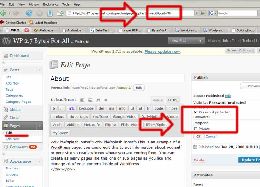The width and height of the screenshot is (260, 187).
Task: Open the Screen Options dropdown
Action: [x=240, y=50]
